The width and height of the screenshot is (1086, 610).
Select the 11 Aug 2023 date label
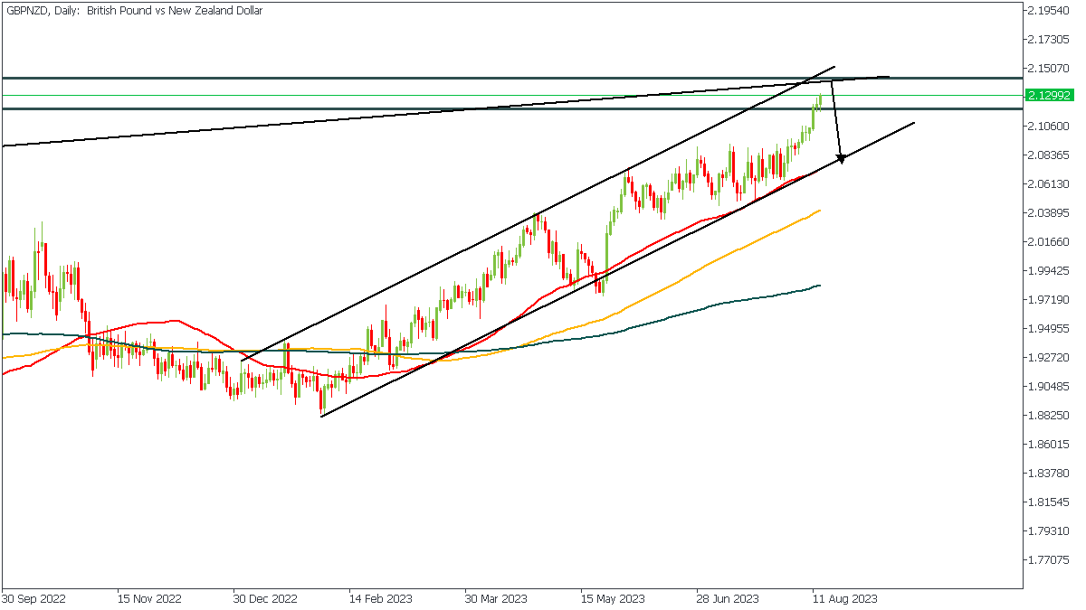click(x=843, y=598)
